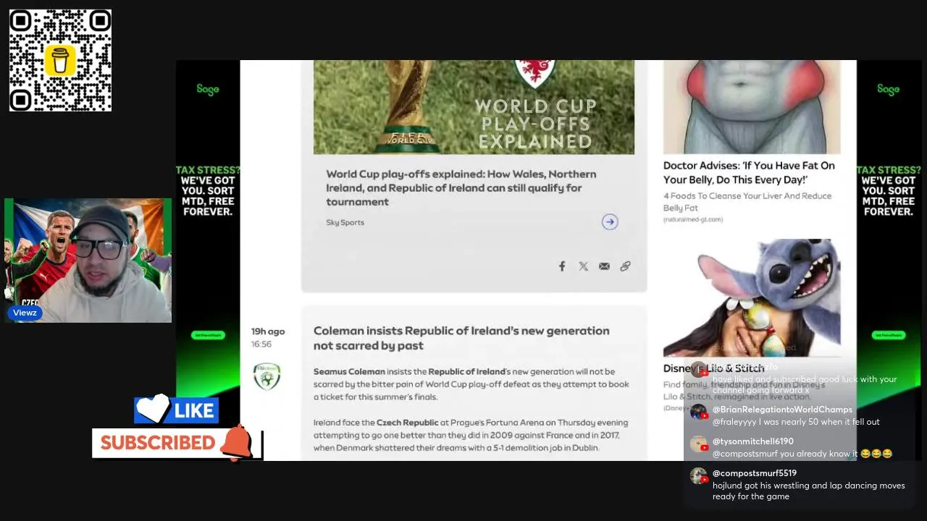
Task: Click the right Sage ad green button
Action: [x=888, y=335]
